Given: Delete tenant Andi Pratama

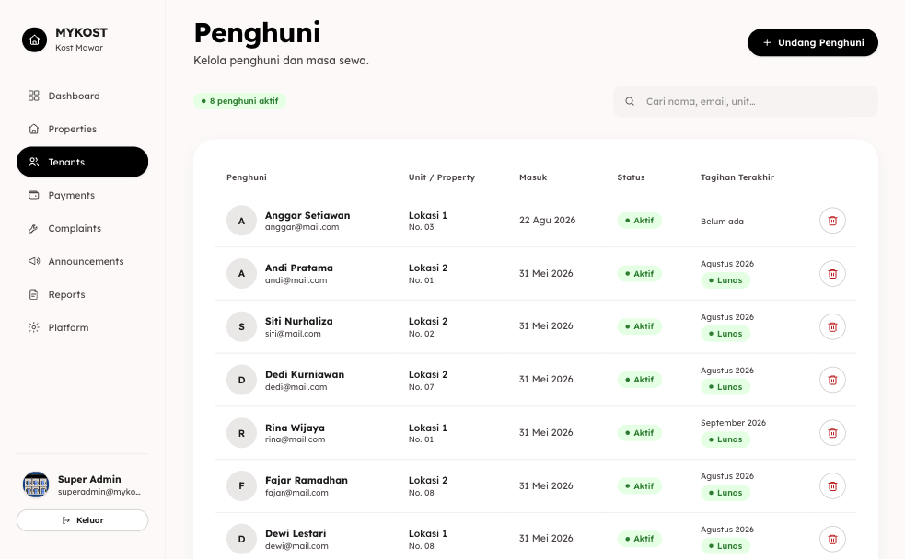Looking at the screenshot, I should [x=832, y=274].
